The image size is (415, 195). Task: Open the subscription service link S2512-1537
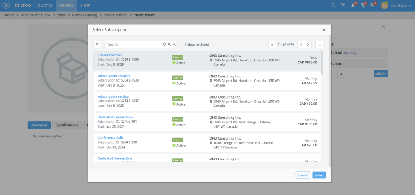[113, 96]
